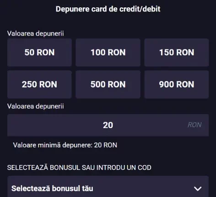Select the 50 RON deposit amount
The height and width of the screenshot is (197, 216).
click(39, 52)
